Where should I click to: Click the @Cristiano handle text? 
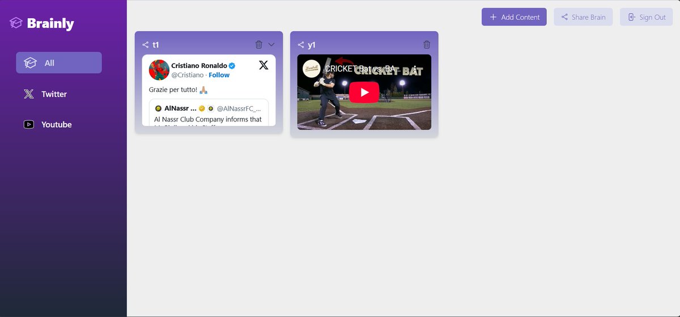[188, 75]
